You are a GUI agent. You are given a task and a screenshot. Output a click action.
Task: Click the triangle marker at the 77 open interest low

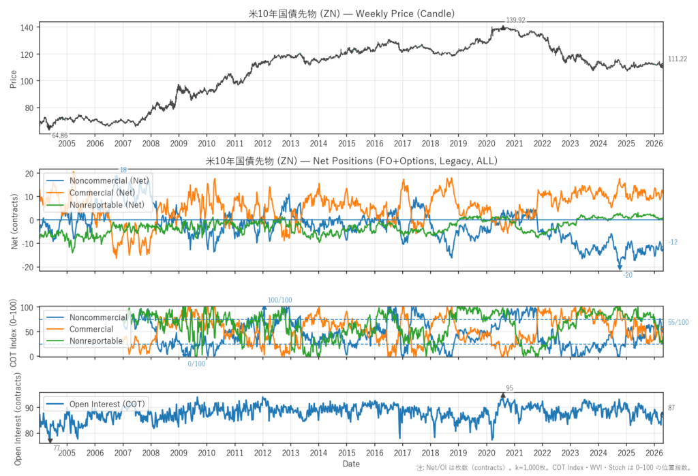pyautogui.click(x=50, y=441)
